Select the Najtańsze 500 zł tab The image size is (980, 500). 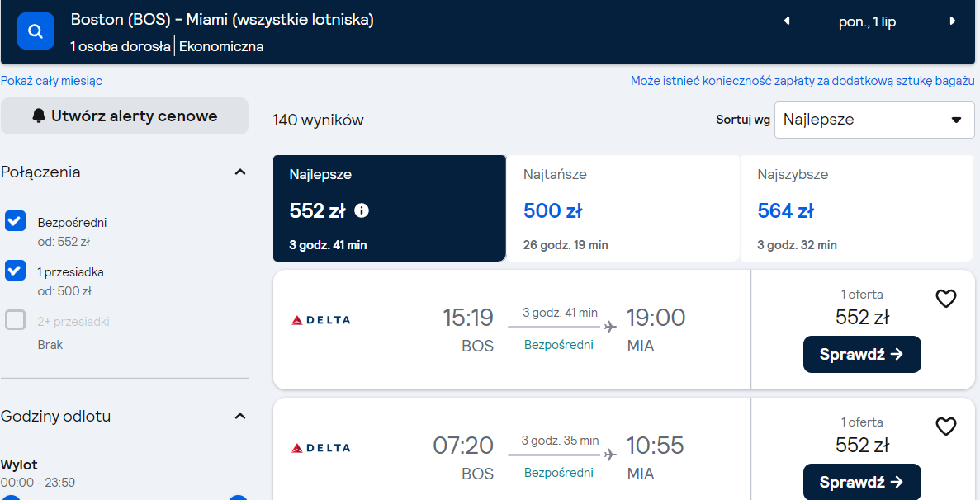[x=623, y=208]
